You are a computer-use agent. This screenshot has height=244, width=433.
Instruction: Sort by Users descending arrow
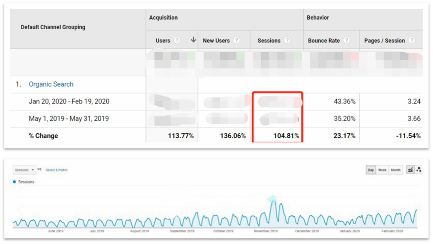(x=193, y=40)
